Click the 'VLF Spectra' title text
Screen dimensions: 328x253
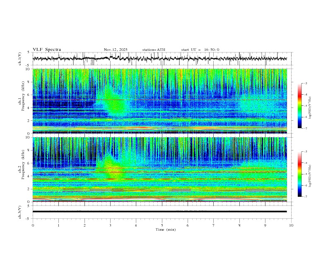(x=47, y=50)
